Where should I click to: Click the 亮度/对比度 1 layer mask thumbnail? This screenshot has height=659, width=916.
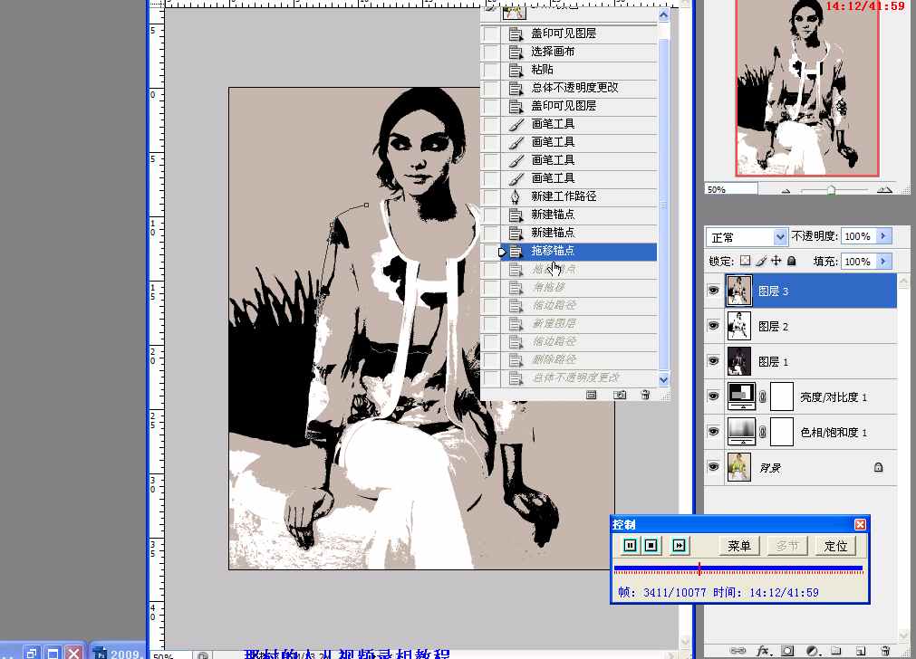[x=782, y=396]
